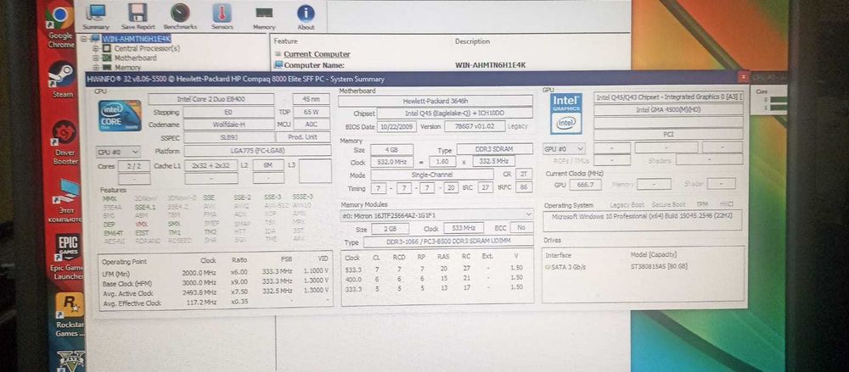Open Rockstar Games launcher shortcut

69,314
